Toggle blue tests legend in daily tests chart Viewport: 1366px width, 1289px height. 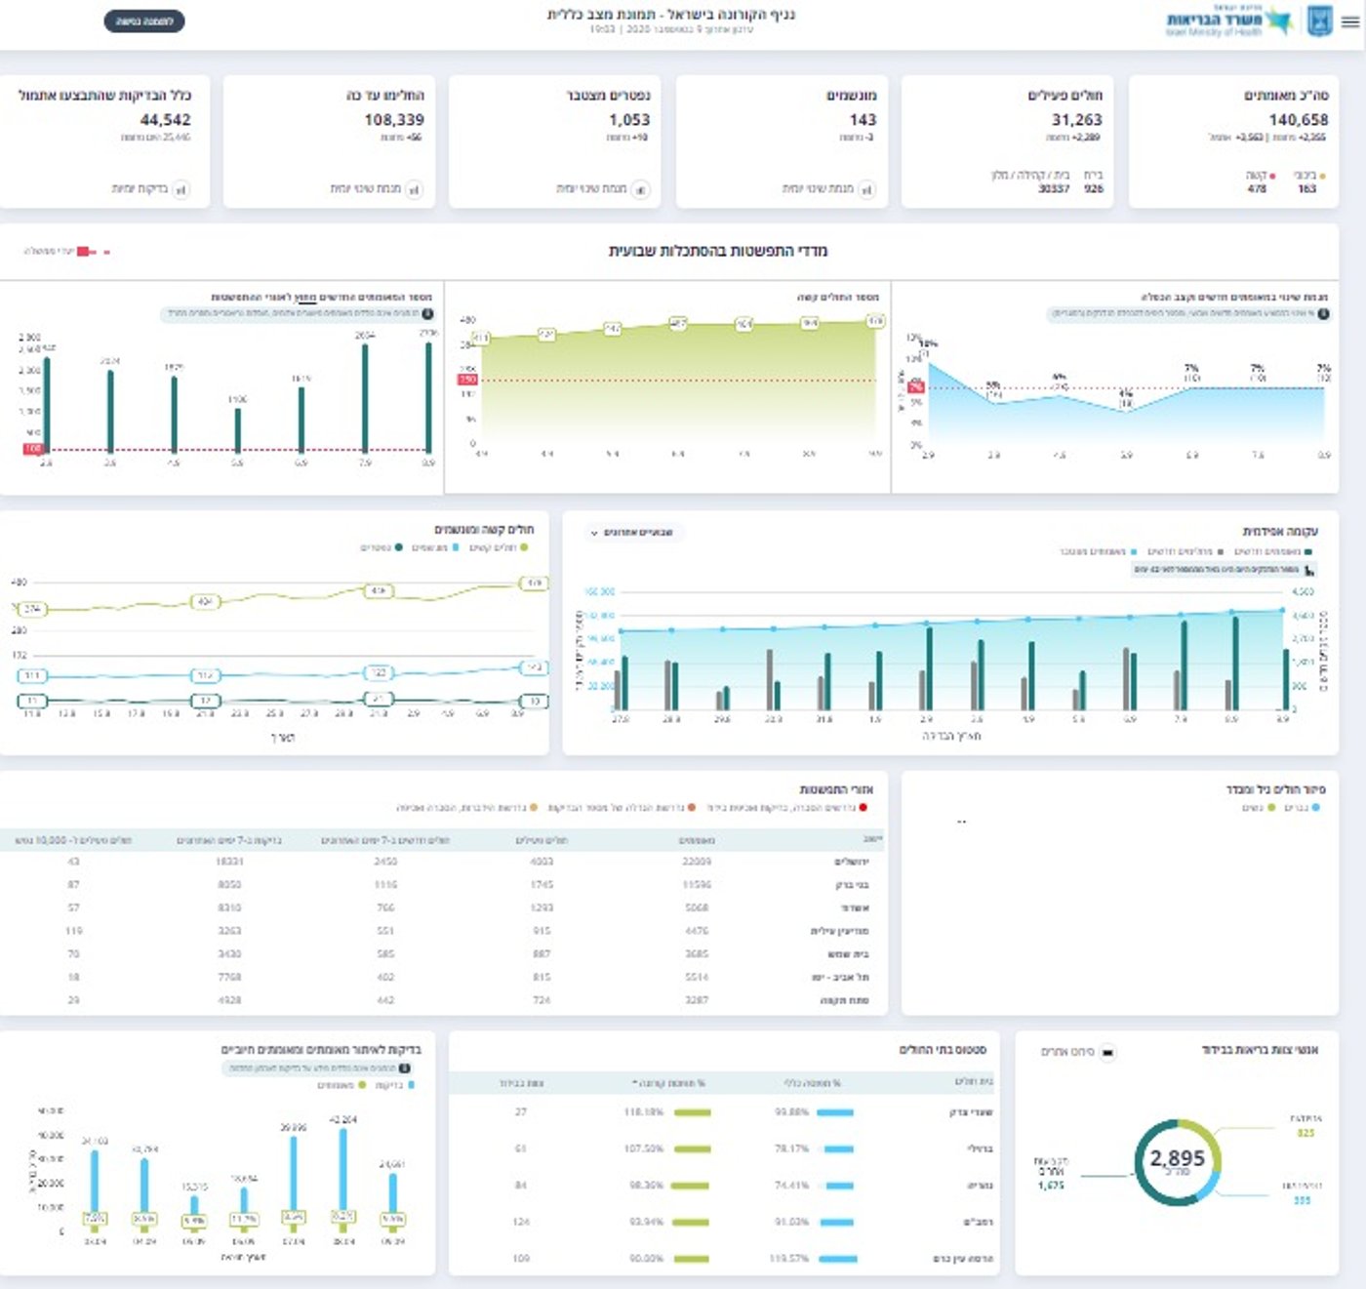coord(394,1085)
